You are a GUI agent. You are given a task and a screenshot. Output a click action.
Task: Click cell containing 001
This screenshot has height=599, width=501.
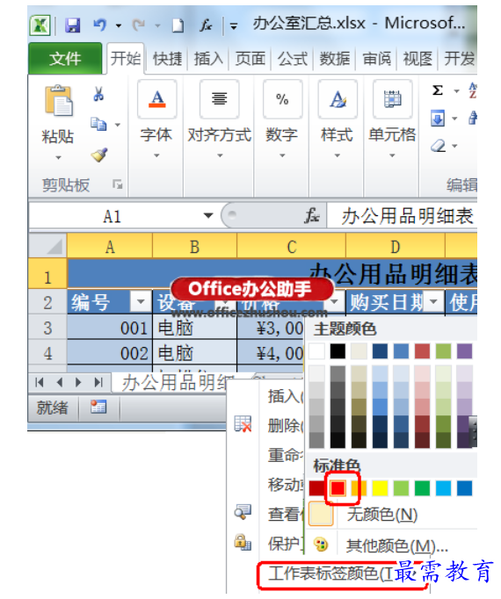(110, 328)
